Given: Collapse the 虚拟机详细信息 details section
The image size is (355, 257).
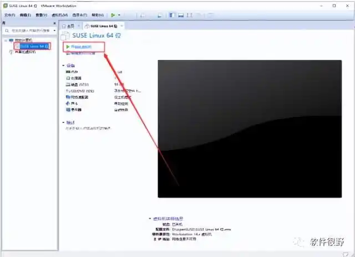Looking at the screenshot, I should point(150,219).
